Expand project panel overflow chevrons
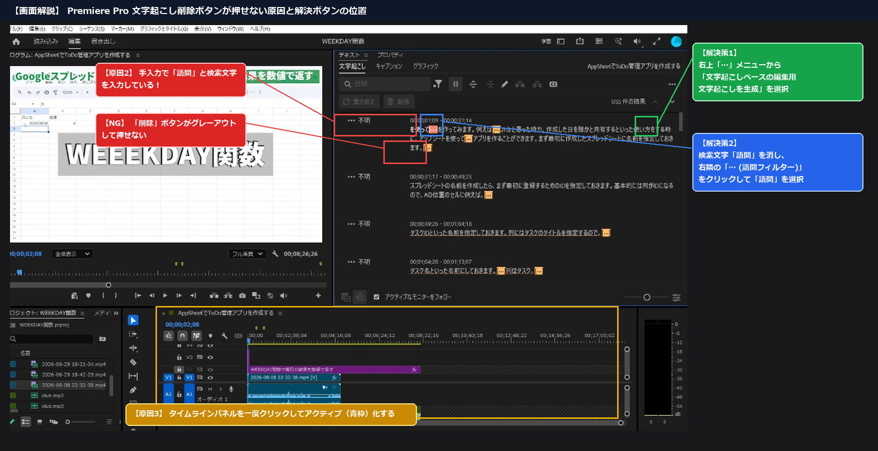This screenshot has height=451, width=878. click(x=116, y=313)
